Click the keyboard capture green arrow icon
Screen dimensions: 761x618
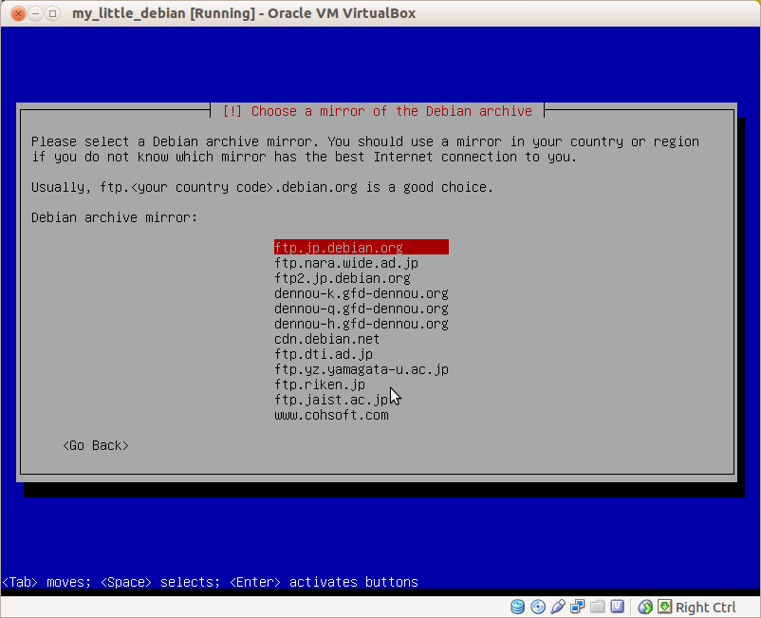pyautogui.click(x=665, y=607)
